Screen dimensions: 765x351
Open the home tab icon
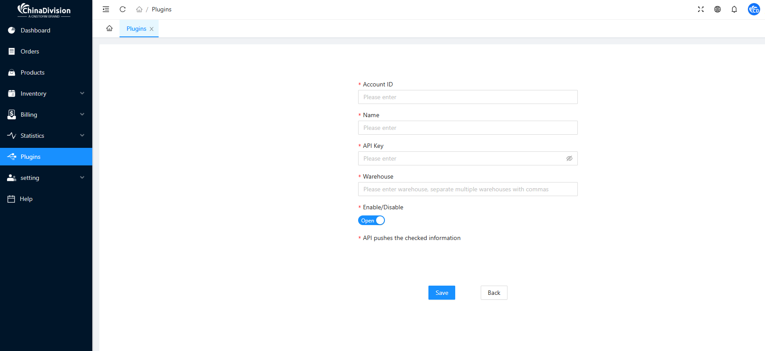coord(109,29)
